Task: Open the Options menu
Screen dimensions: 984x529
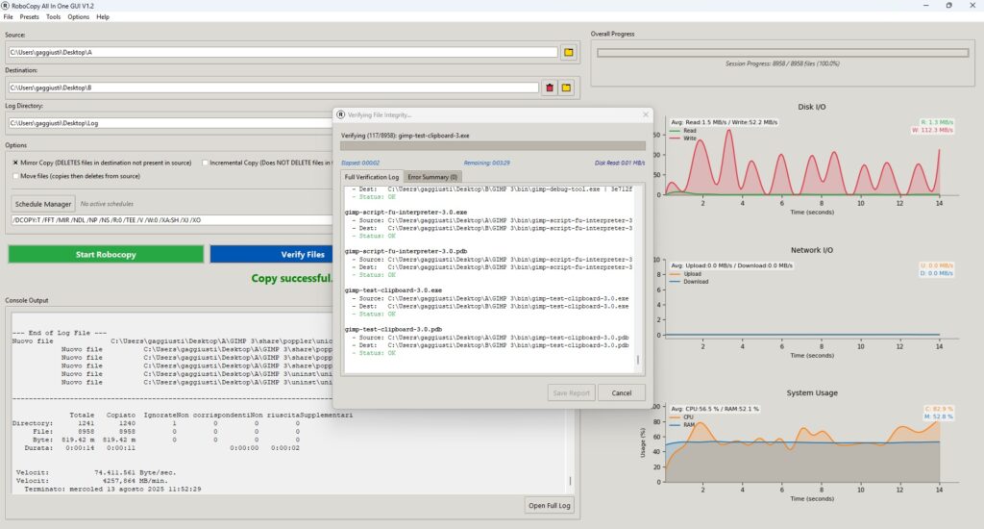Action: 79,17
